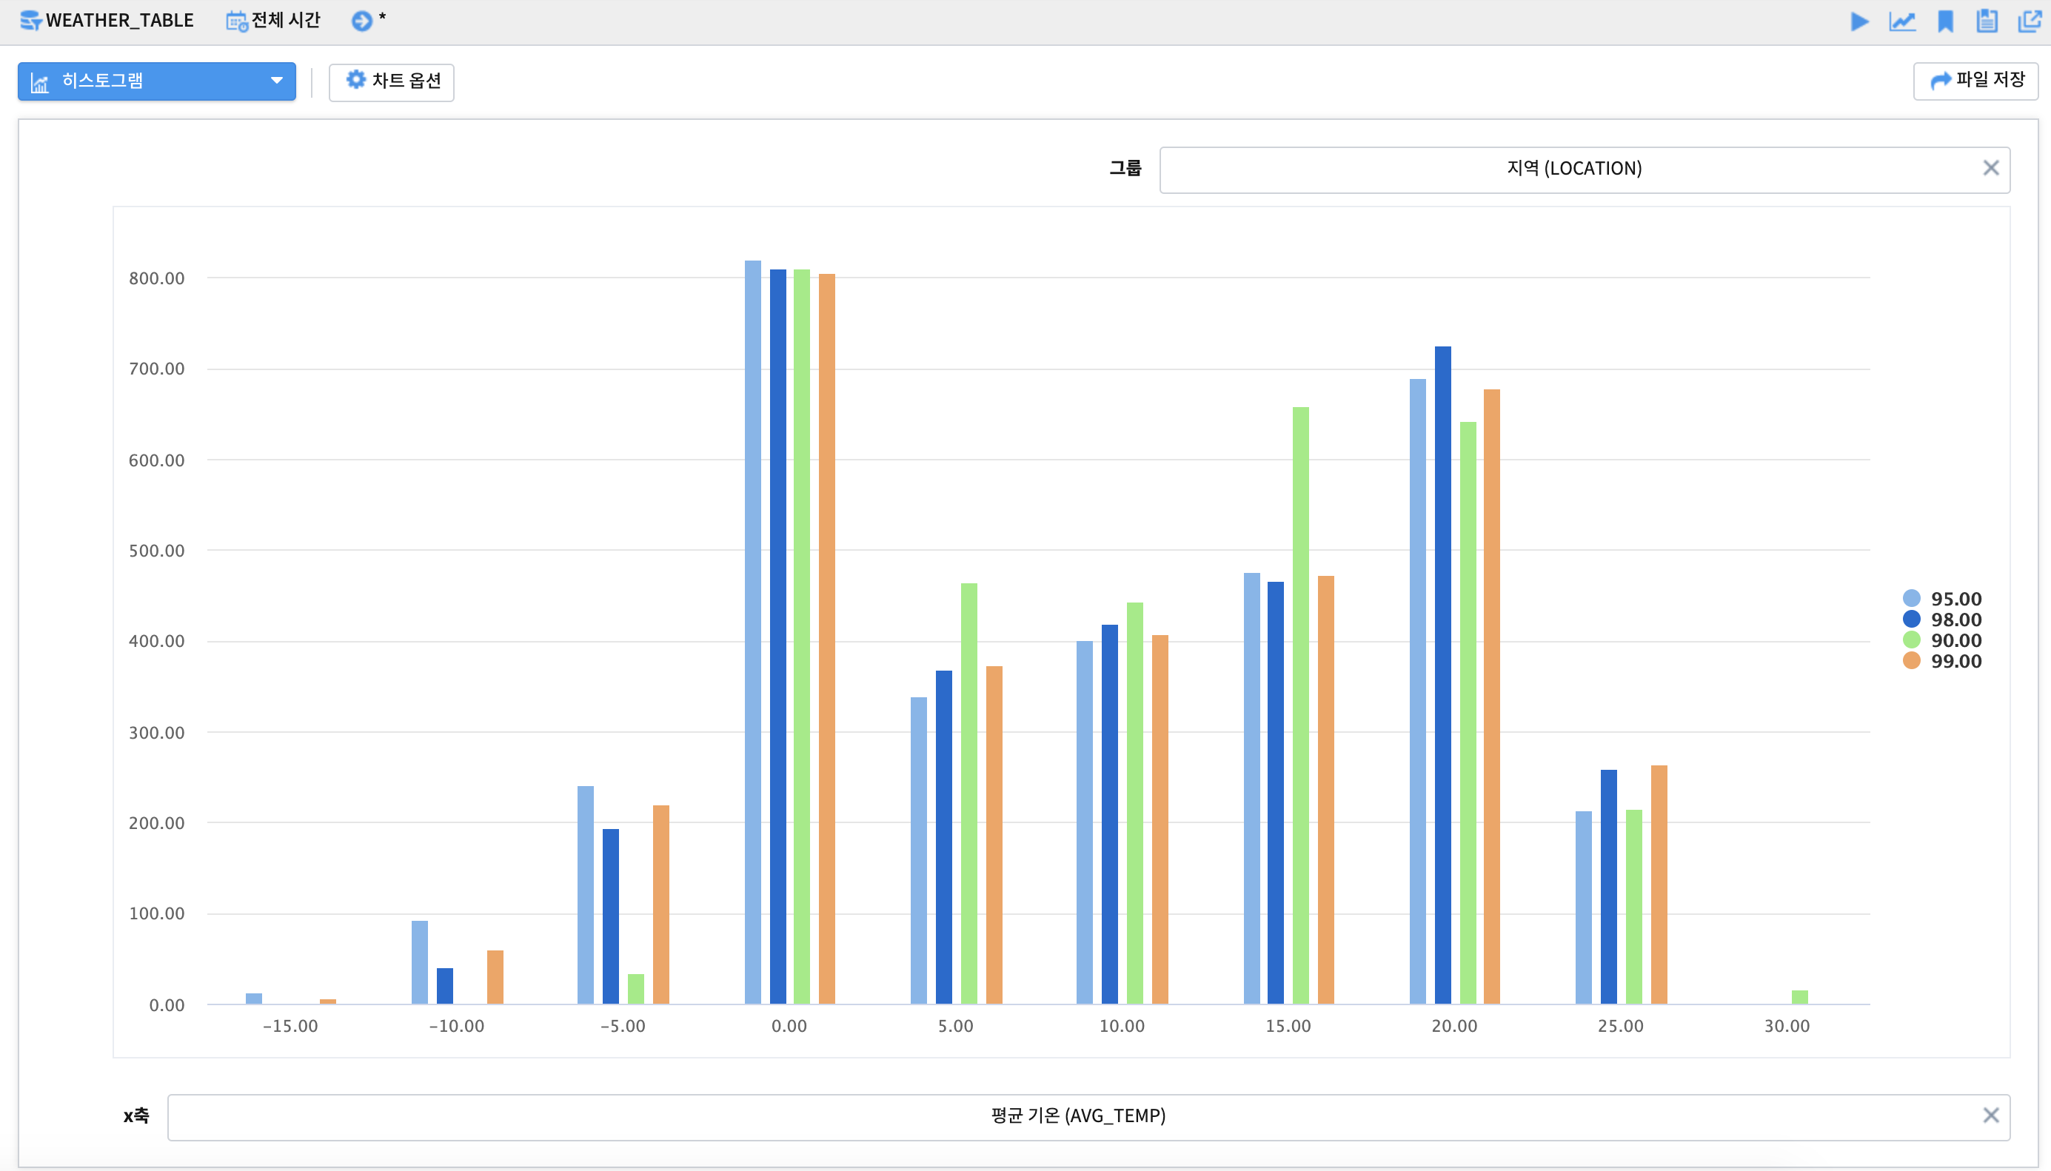This screenshot has width=2051, height=1171.
Task: Click the 98.00 legend label
Action: click(x=1956, y=620)
